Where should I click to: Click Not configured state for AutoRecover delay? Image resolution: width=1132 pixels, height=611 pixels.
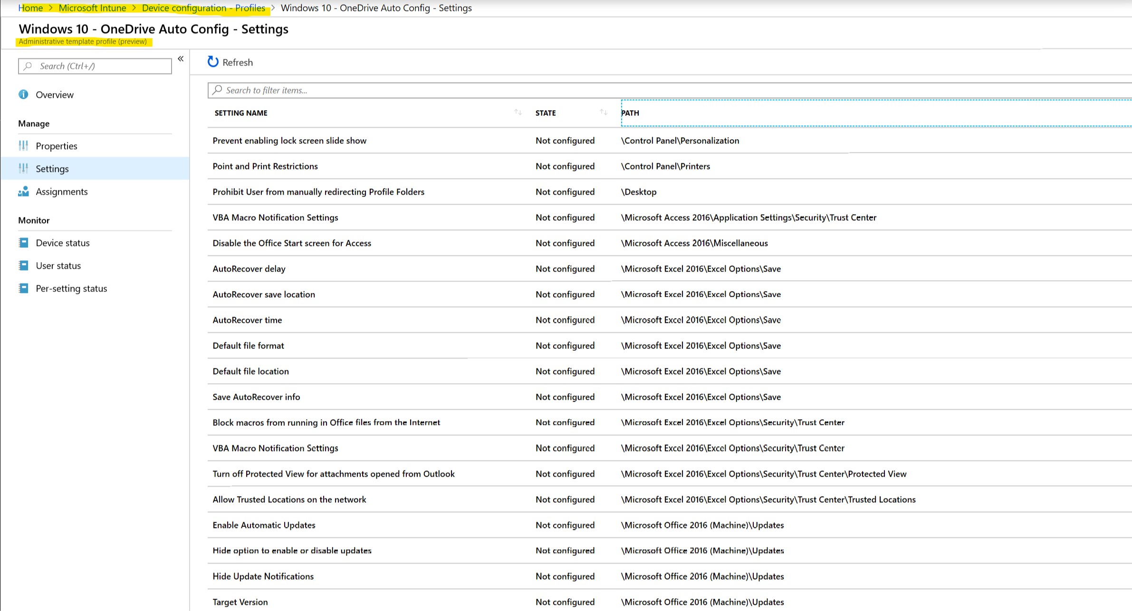[565, 269]
